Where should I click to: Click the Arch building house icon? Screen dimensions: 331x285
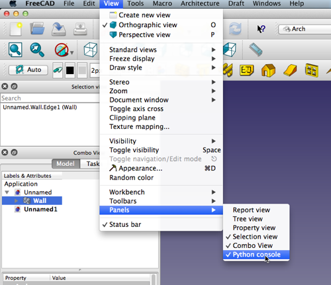[268, 71]
